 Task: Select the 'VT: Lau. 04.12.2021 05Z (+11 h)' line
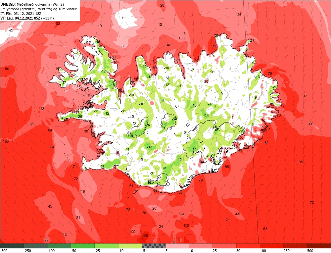[x=27, y=18]
